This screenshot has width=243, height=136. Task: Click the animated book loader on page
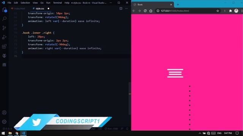[175, 73]
